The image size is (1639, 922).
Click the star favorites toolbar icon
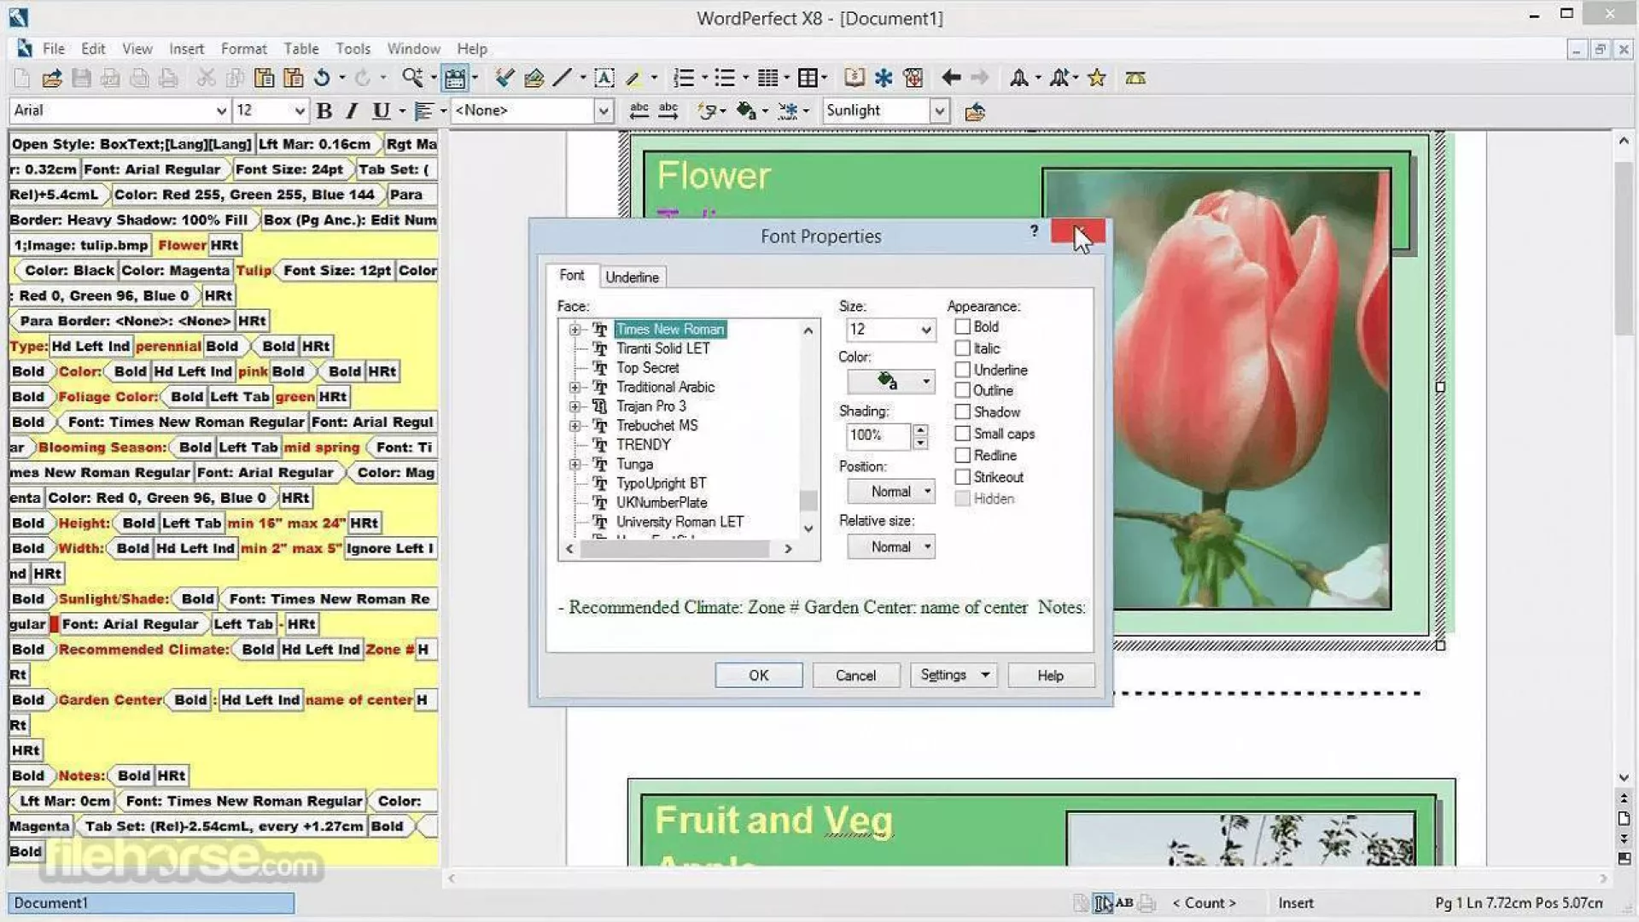click(1097, 79)
